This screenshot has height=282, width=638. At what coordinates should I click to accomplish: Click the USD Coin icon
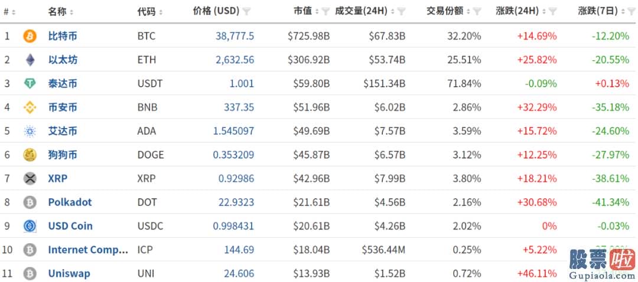30,226
